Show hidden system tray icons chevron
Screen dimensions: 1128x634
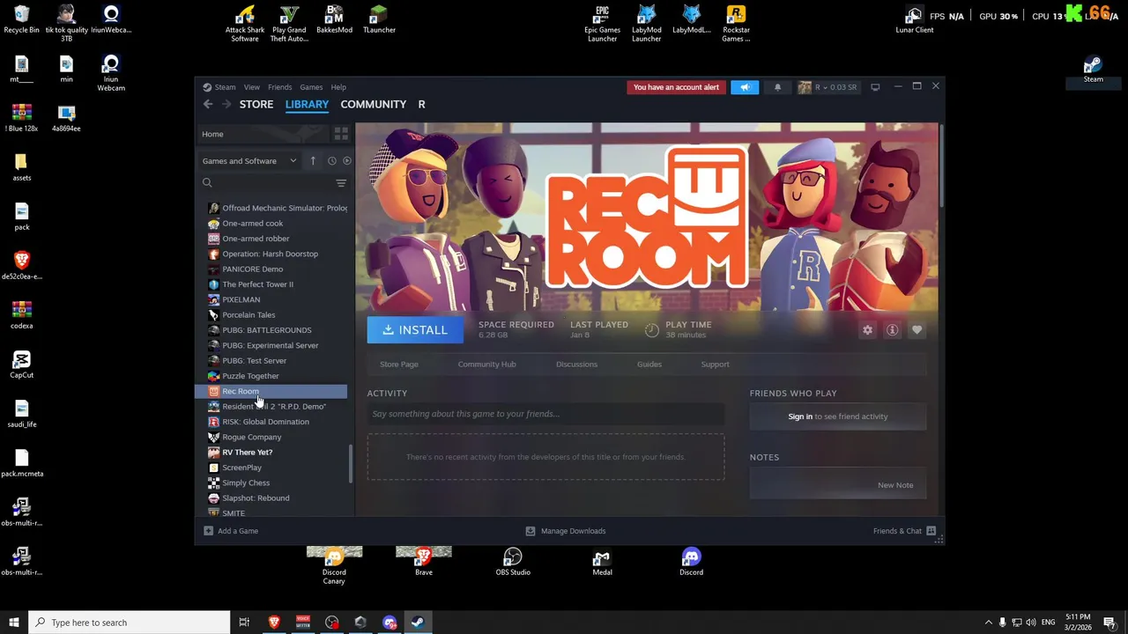(x=988, y=623)
